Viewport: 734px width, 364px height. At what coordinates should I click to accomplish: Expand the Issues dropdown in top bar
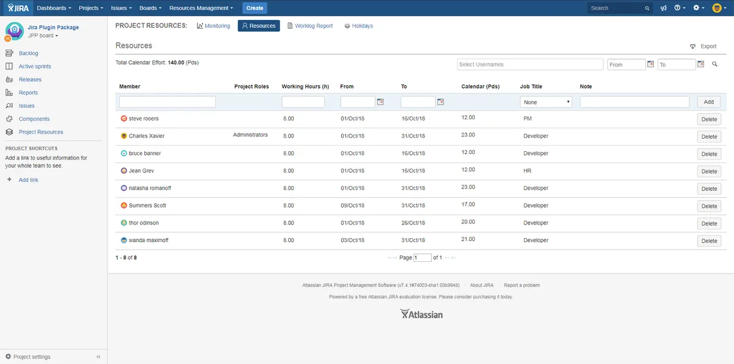point(121,8)
